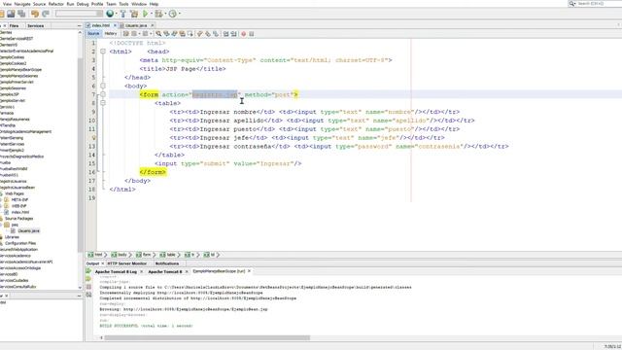The height and width of the screenshot is (350, 622).
Task: Click the Clean and Build icon
Action: pos(134,14)
